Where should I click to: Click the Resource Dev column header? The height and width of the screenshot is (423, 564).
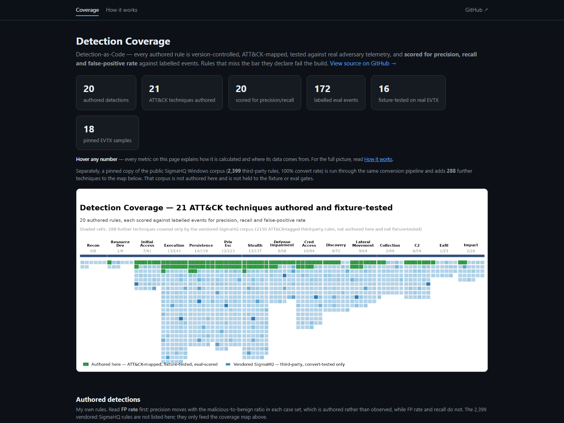[x=120, y=244]
